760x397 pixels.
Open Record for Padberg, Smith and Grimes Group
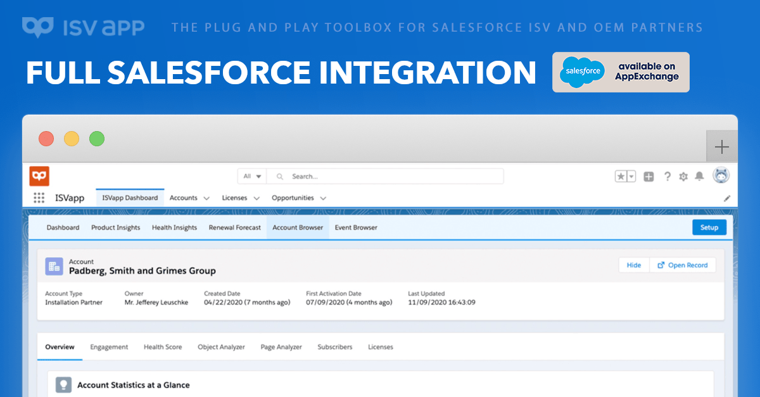683,265
